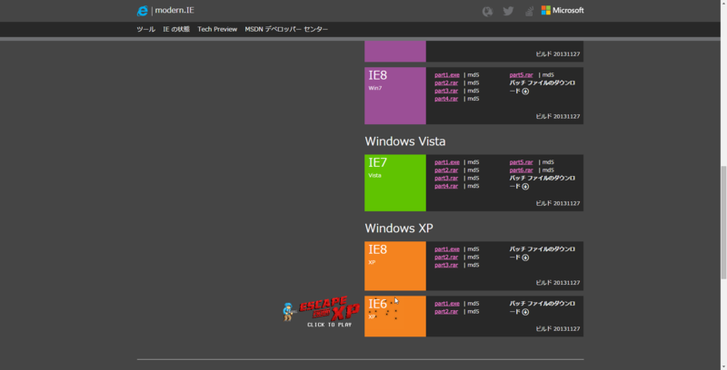Screen dimensions: 727x370
Task: Select the purple IE8 Win7 tile
Action: coord(395,96)
